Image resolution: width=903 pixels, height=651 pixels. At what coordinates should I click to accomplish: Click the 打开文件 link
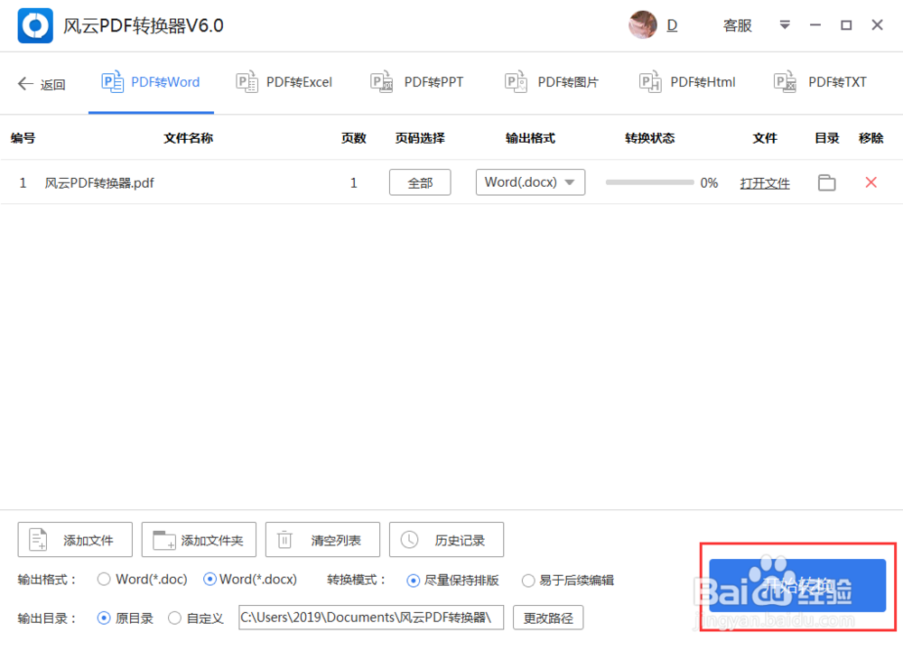click(x=765, y=183)
